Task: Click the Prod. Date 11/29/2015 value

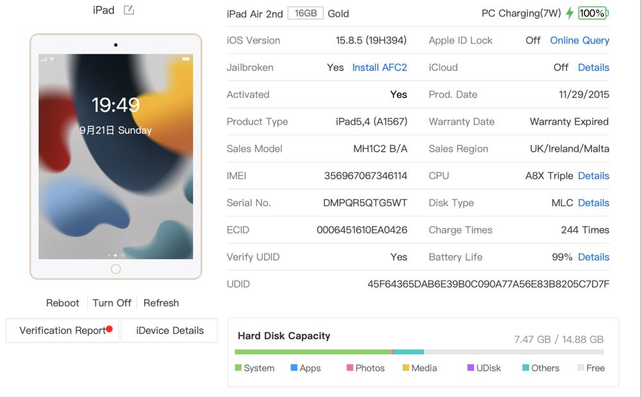Action: [x=584, y=94]
